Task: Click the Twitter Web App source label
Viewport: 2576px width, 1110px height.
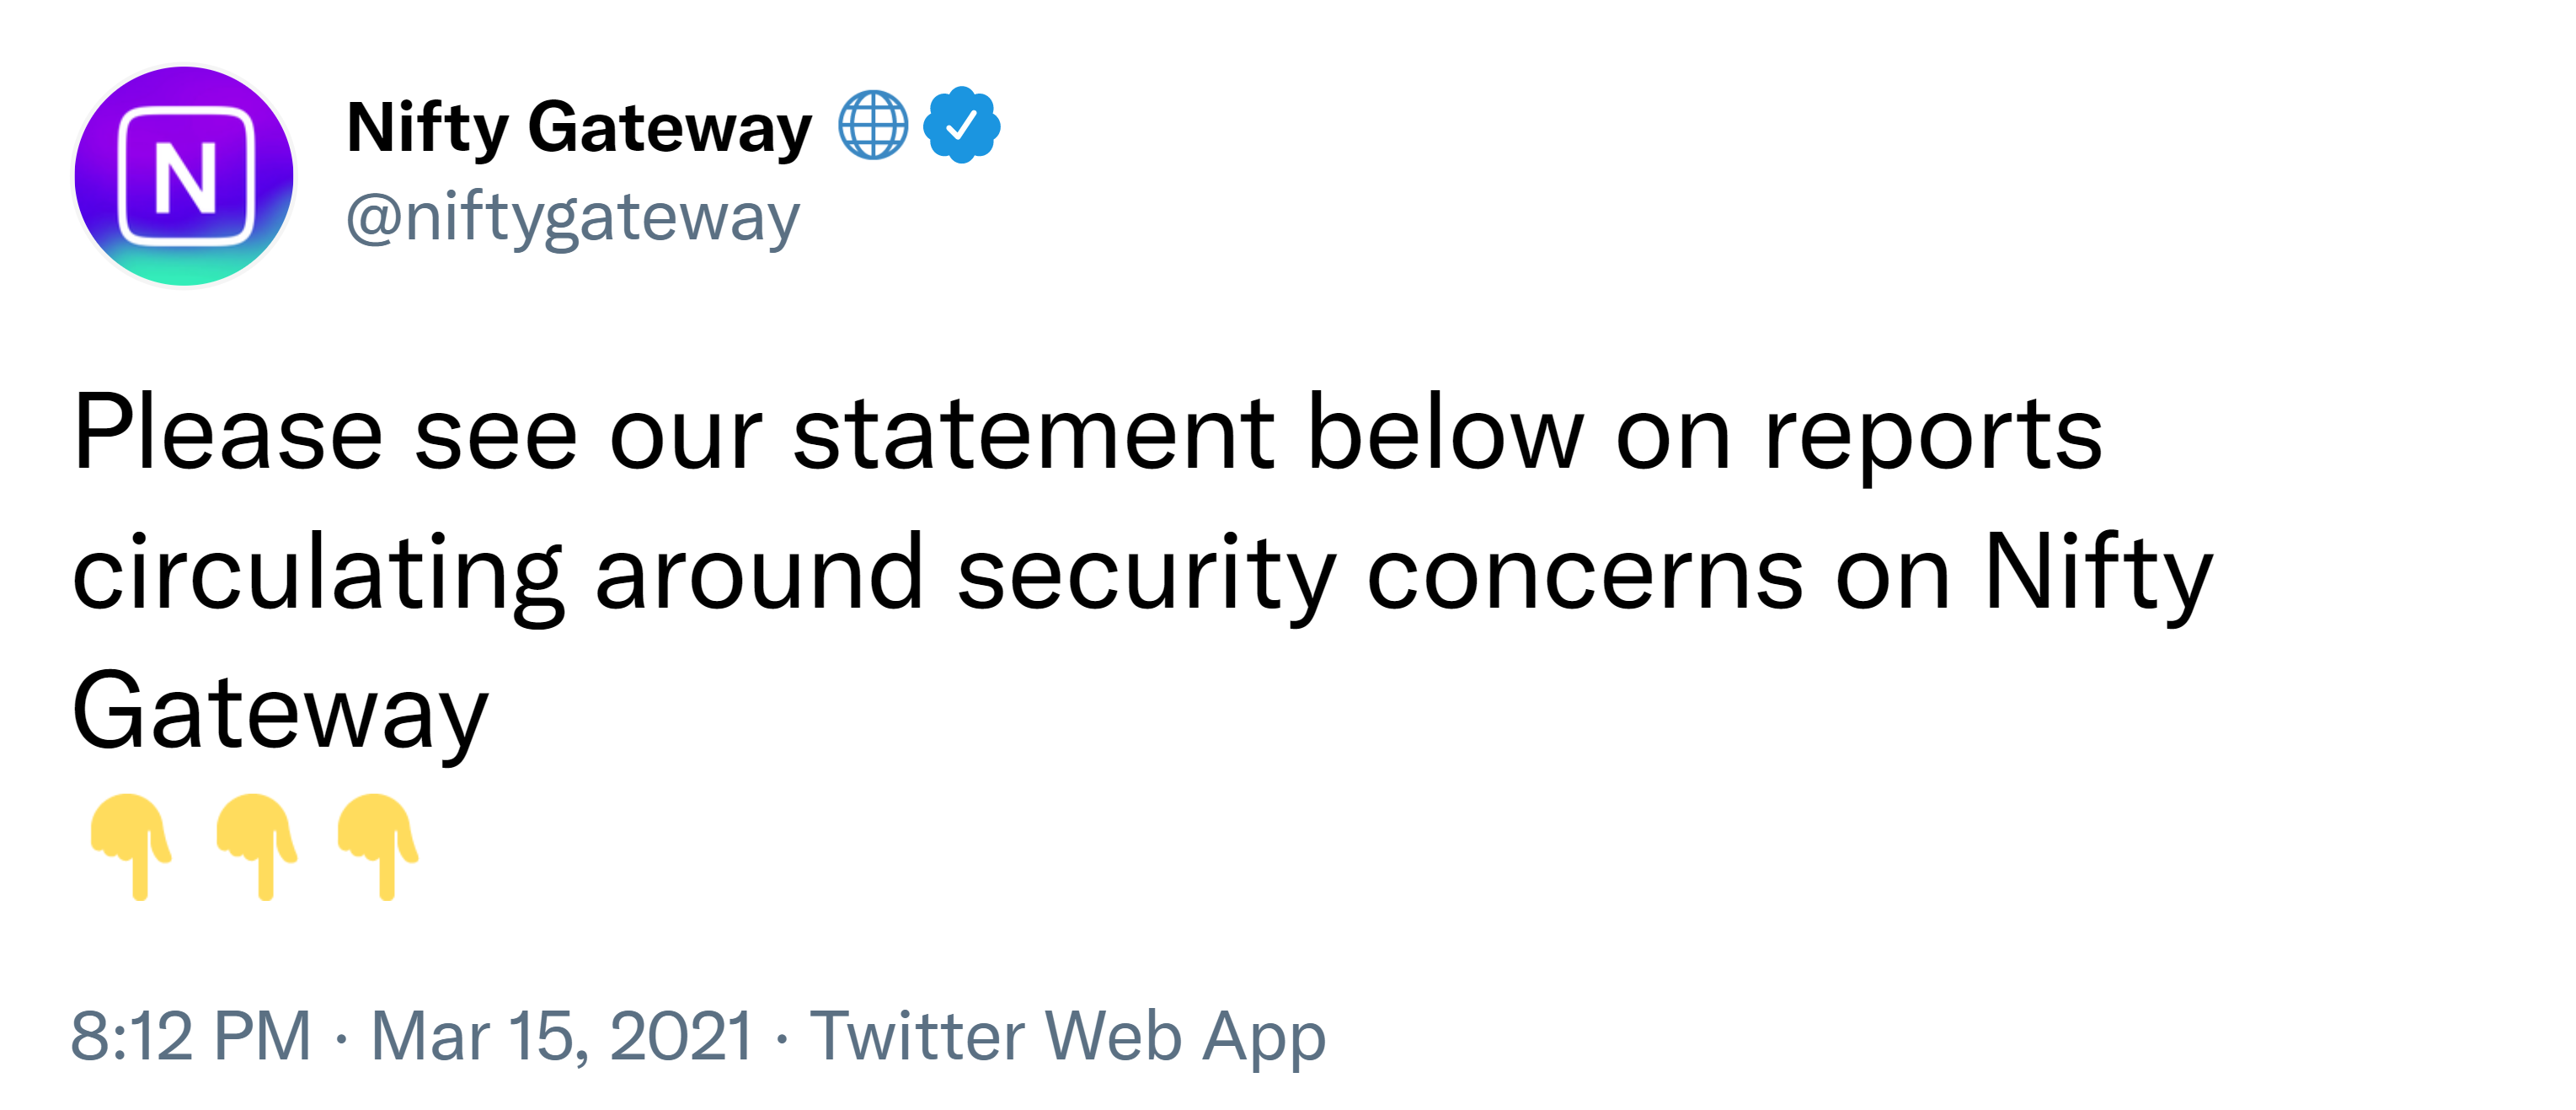Action: (x=1067, y=1037)
